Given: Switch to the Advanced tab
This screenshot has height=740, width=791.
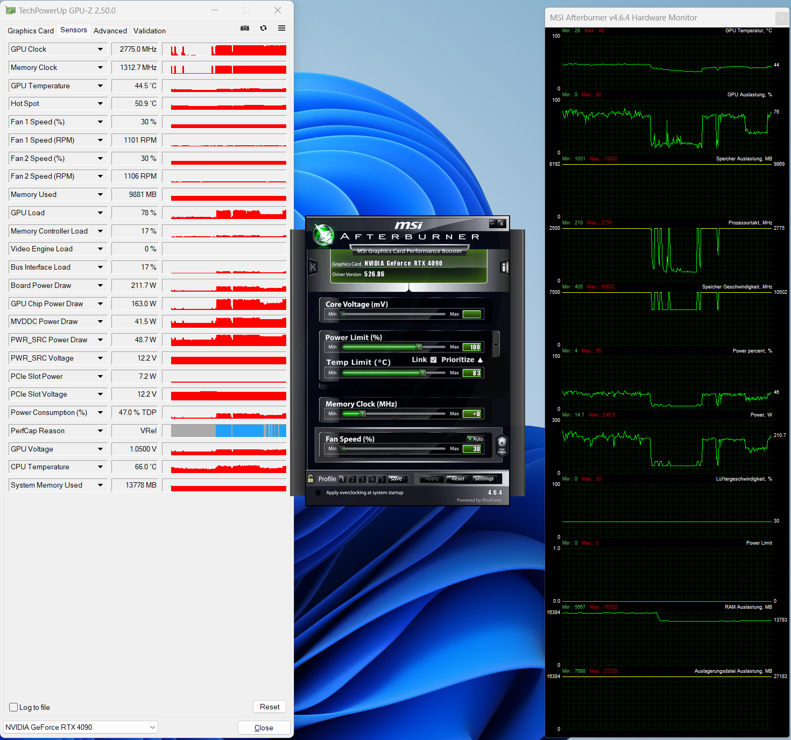Looking at the screenshot, I should [x=110, y=31].
